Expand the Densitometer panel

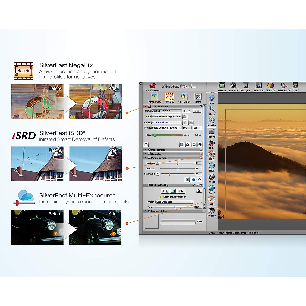point(146,150)
